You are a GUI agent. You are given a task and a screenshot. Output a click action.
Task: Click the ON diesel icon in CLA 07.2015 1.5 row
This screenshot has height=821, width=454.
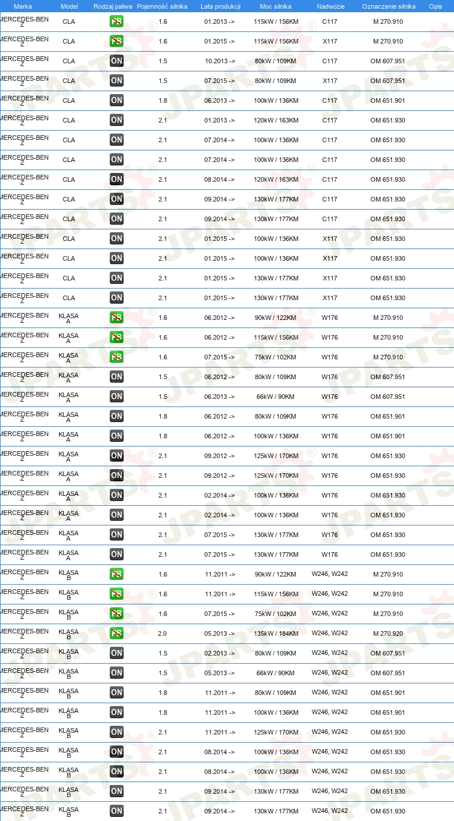click(117, 81)
